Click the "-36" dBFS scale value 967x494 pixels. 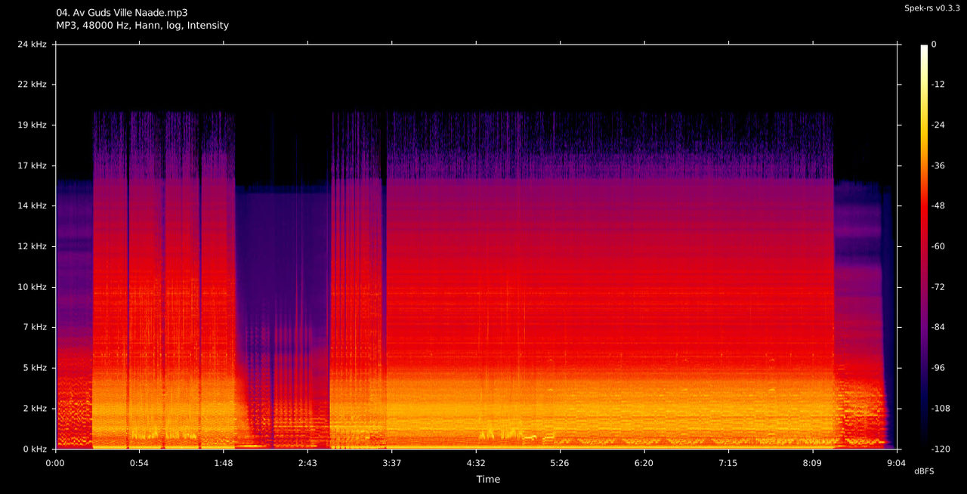(x=938, y=165)
